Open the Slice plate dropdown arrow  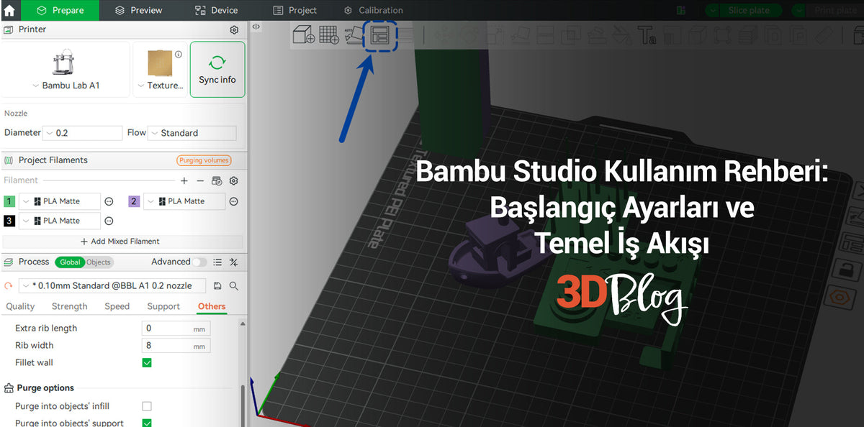tap(712, 10)
